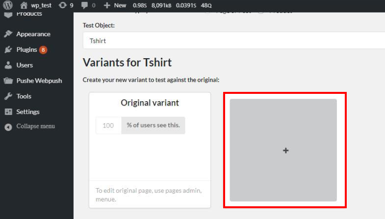
Task: Visit the wp_test site home icon
Action: point(24,5)
